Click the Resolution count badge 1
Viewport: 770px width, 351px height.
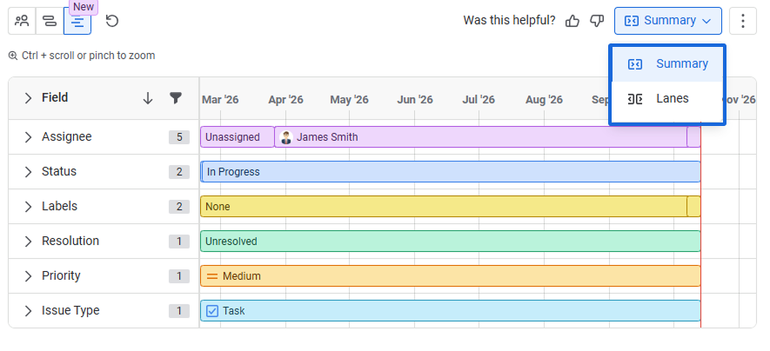click(179, 242)
